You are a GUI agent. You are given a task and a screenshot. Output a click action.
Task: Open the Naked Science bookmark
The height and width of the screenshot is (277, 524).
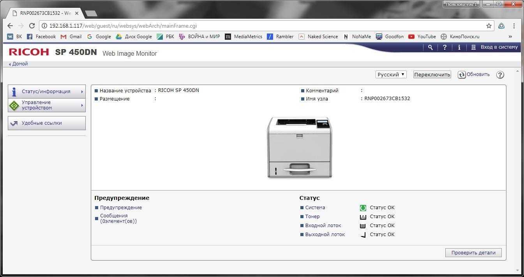(318, 37)
